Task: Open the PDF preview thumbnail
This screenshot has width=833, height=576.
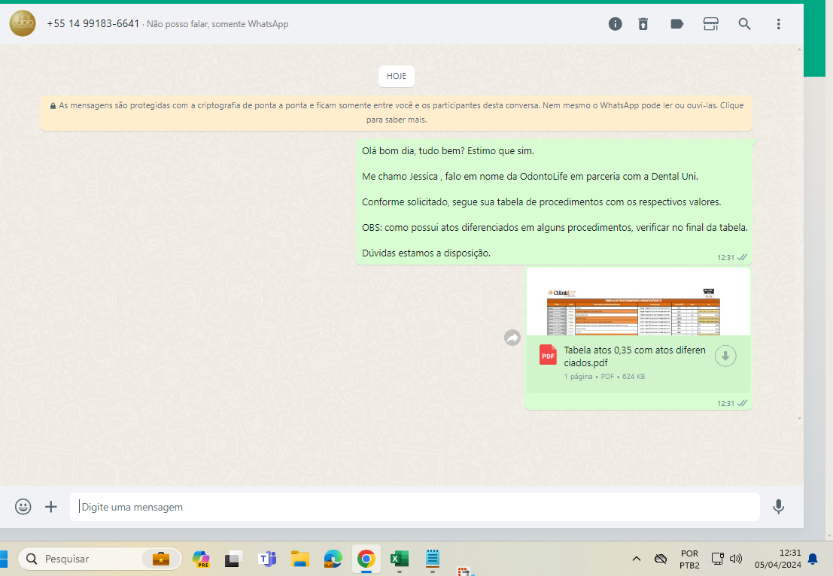Action: point(638,302)
